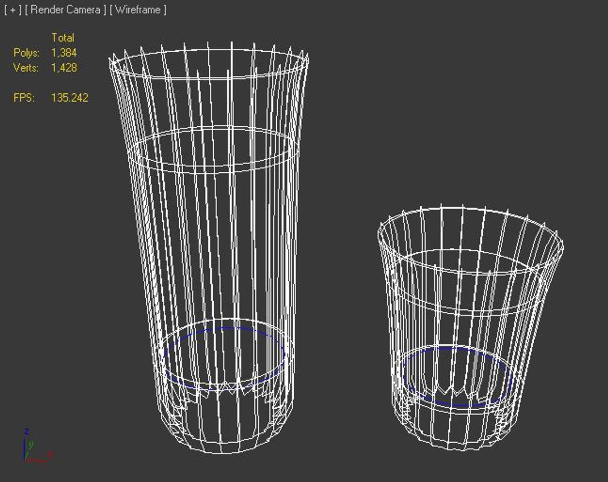This screenshot has height=482, width=608.
Task: Select the short glass wireframe object
Action: click(470, 328)
